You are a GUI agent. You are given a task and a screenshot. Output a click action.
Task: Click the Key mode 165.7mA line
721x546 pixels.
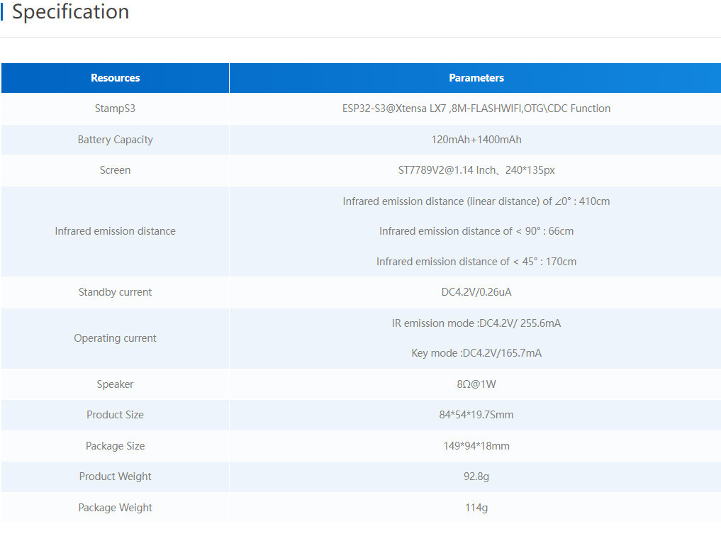click(x=476, y=353)
